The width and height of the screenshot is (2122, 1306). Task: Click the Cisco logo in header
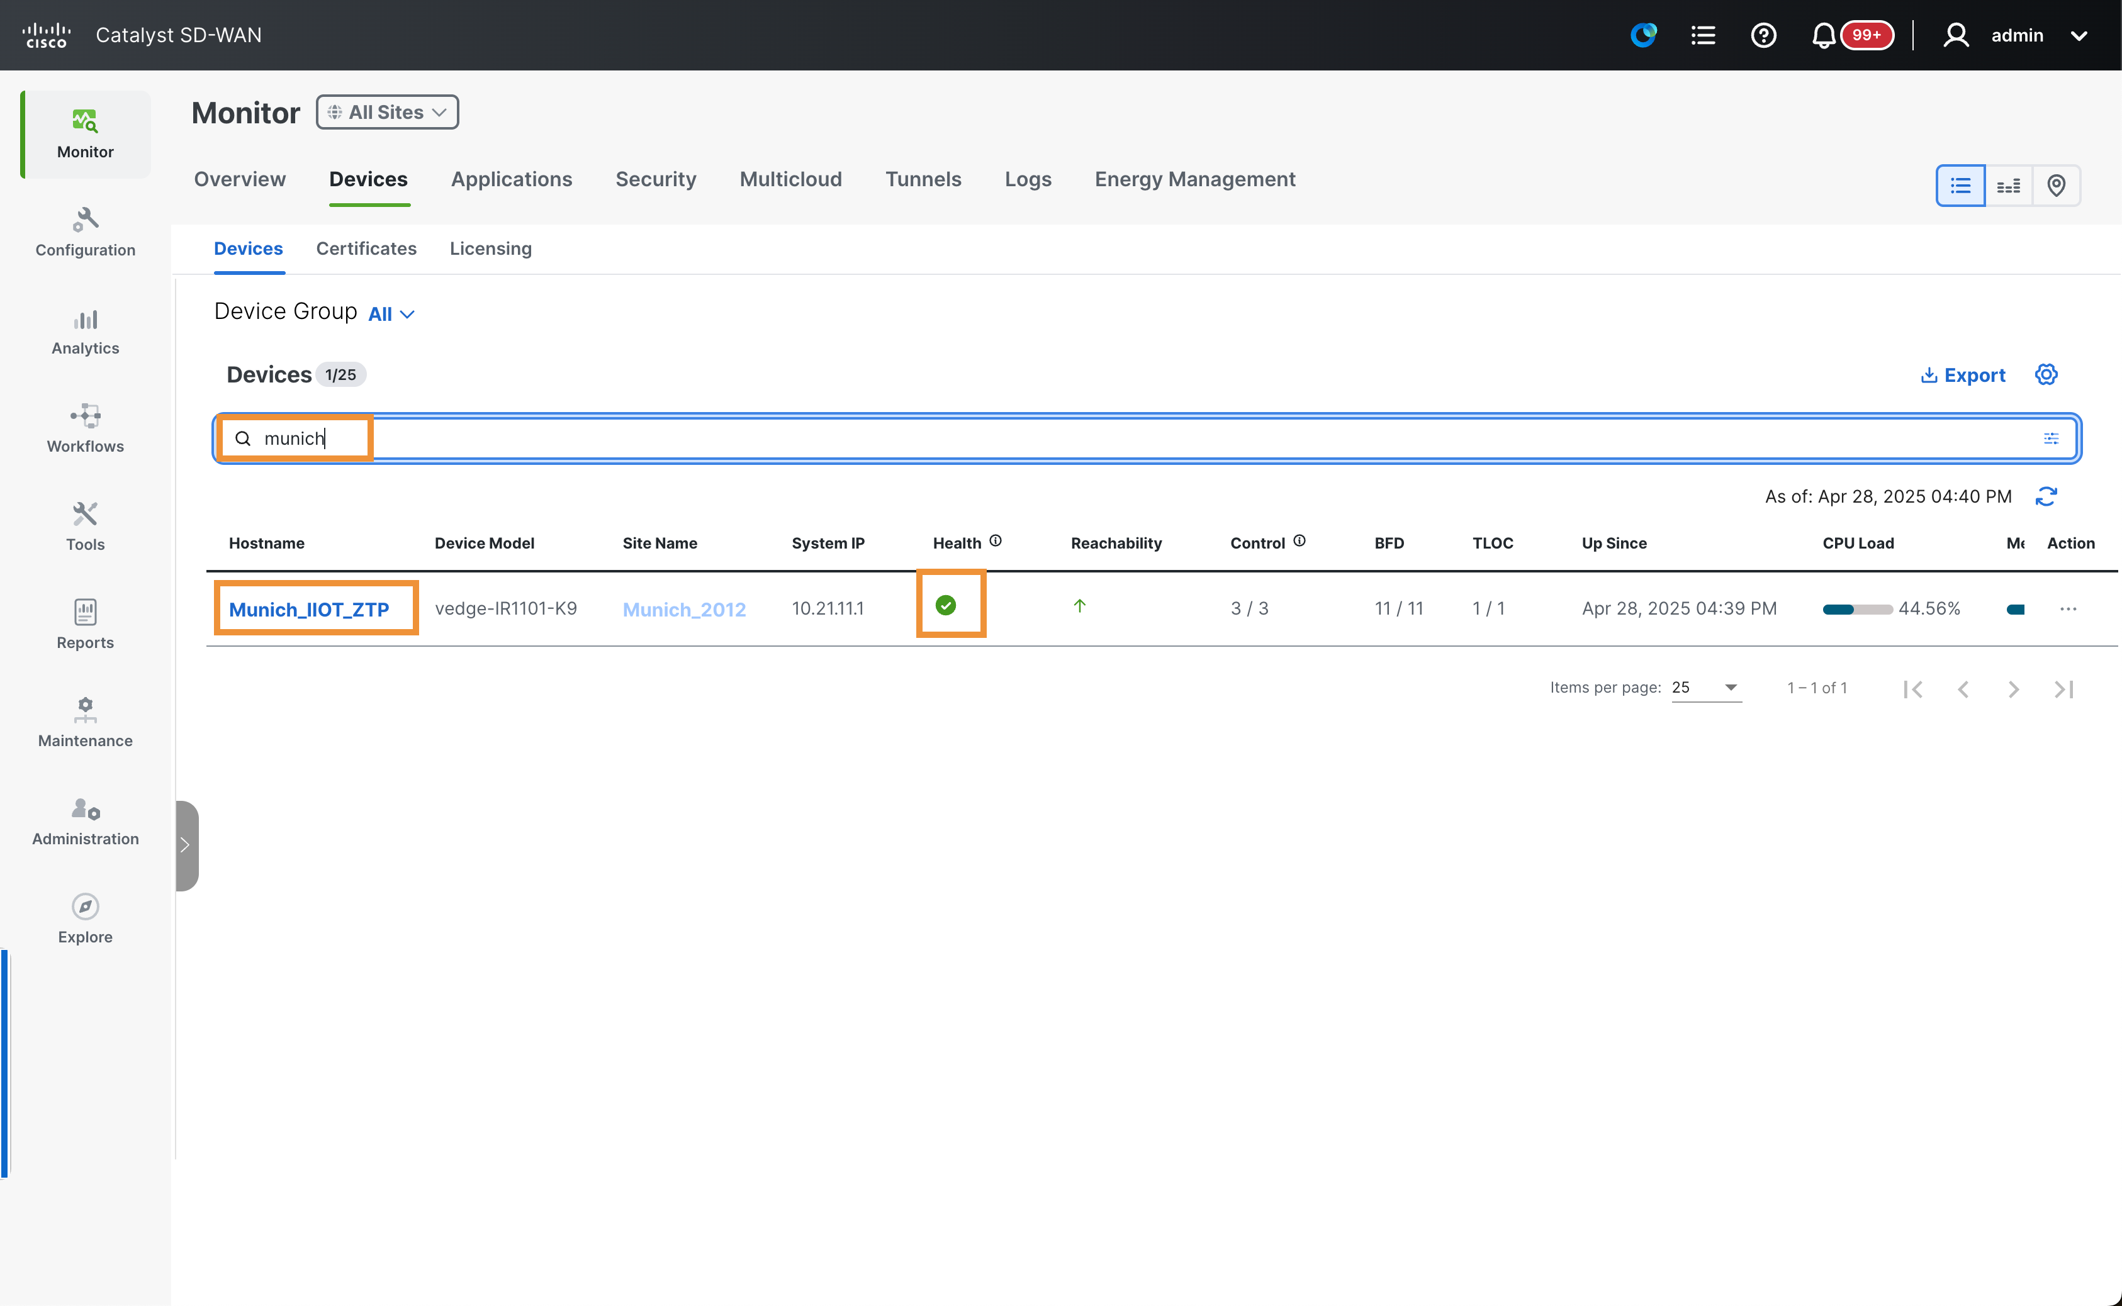(x=47, y=35)
